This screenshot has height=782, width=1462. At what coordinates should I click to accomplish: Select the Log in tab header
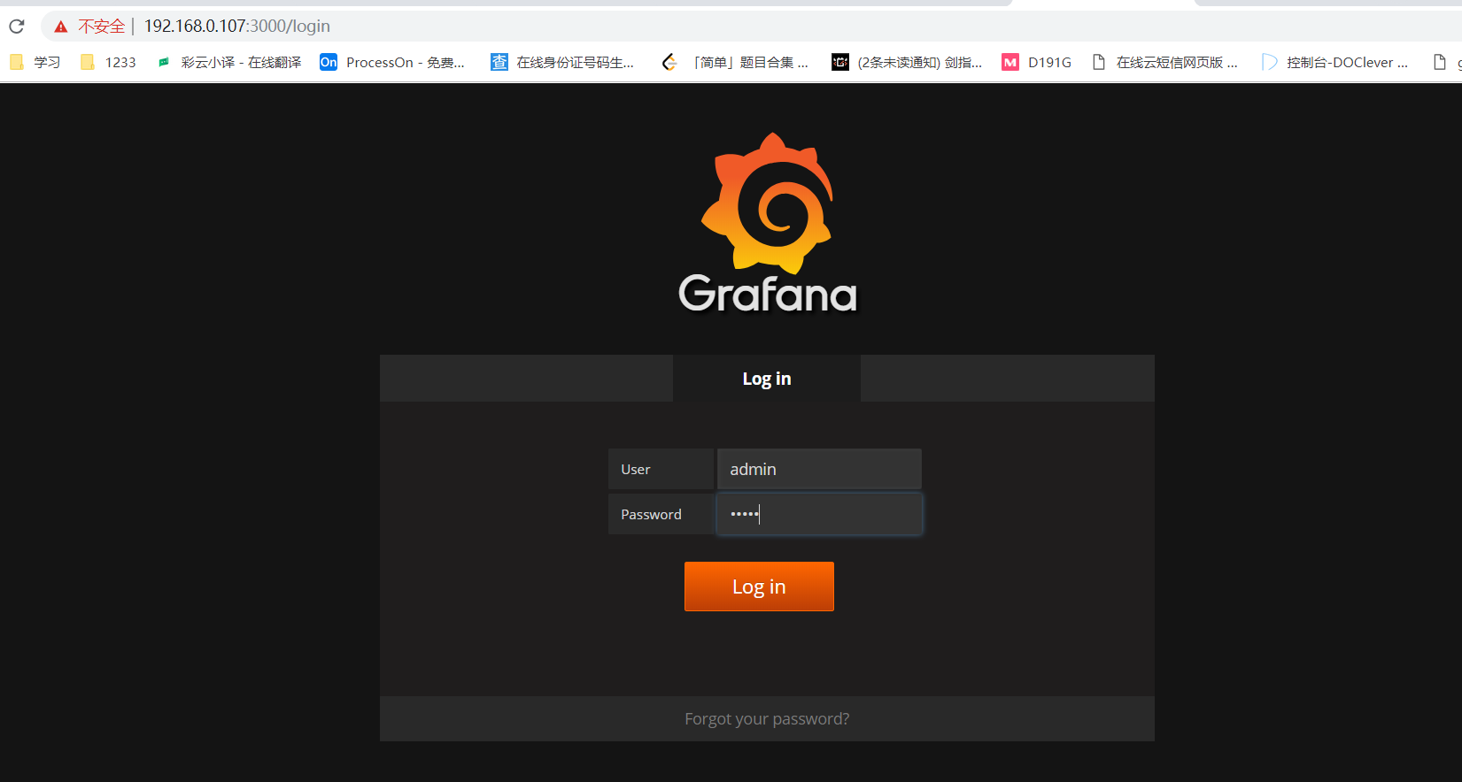coord(767,379)
